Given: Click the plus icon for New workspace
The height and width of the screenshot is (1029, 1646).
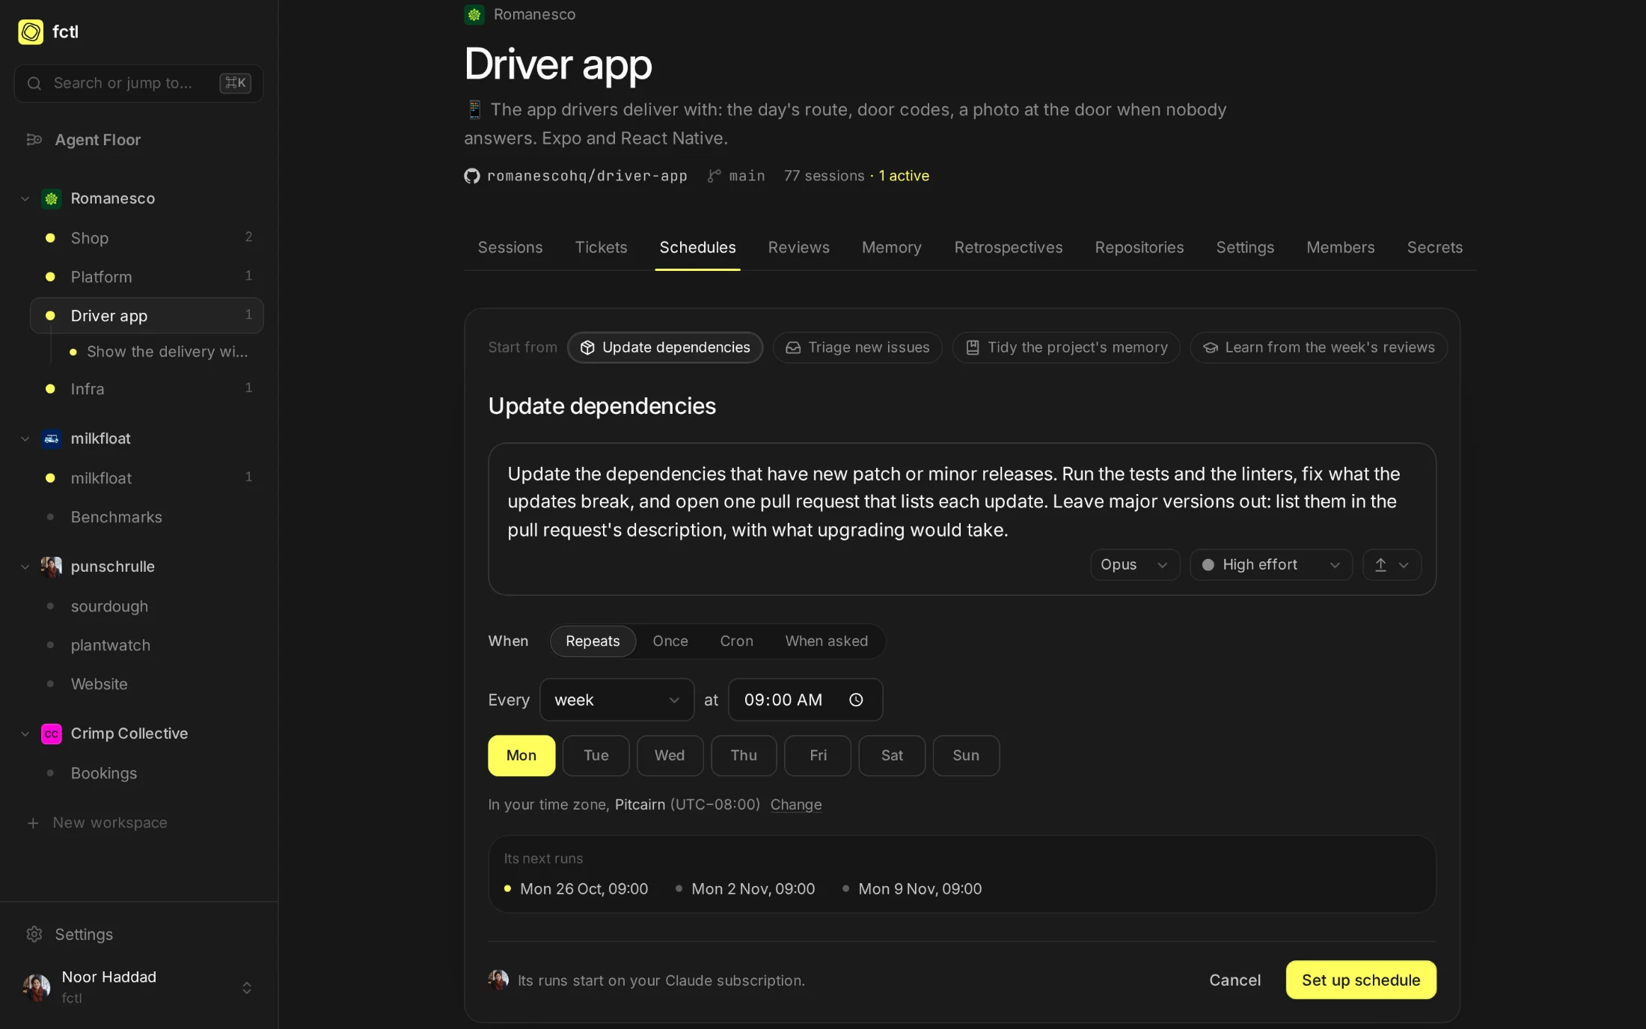Looking at the screenshot, I should tap(33, 823).
